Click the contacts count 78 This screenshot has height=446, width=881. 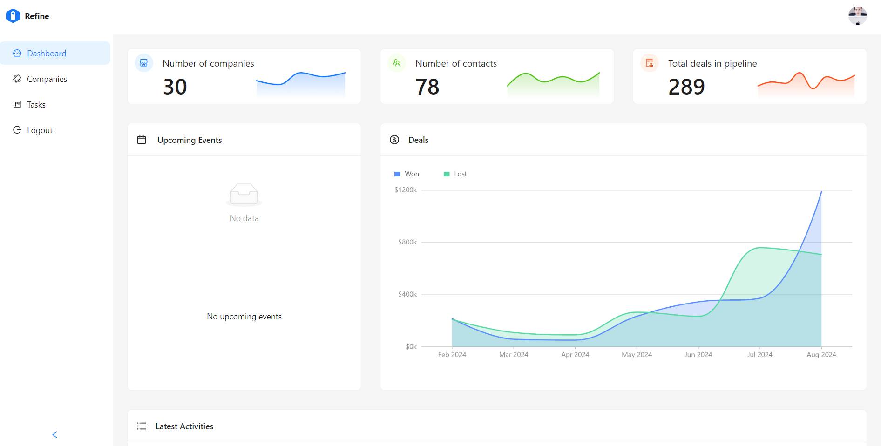427,87
